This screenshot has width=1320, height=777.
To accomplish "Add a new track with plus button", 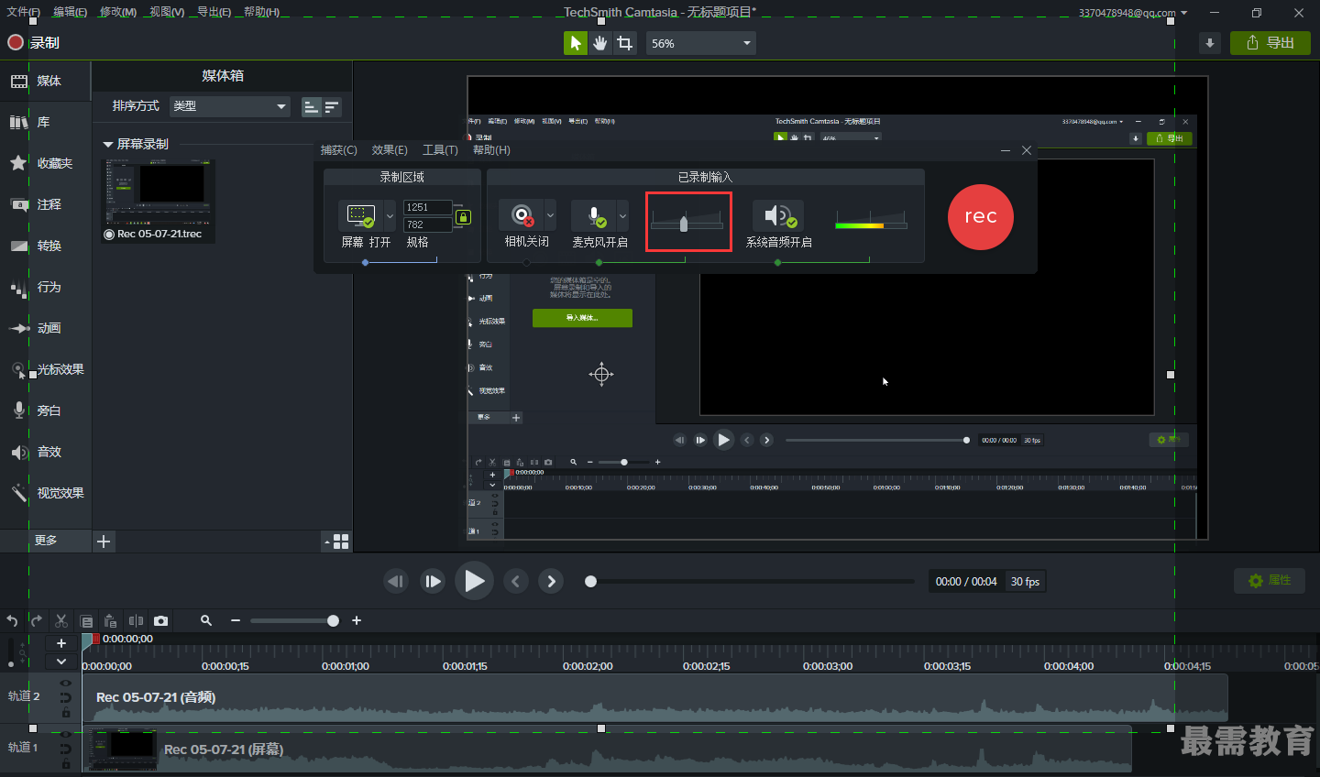I will pos(61,643).
